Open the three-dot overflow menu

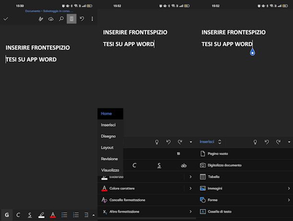(x=92, y=19)
